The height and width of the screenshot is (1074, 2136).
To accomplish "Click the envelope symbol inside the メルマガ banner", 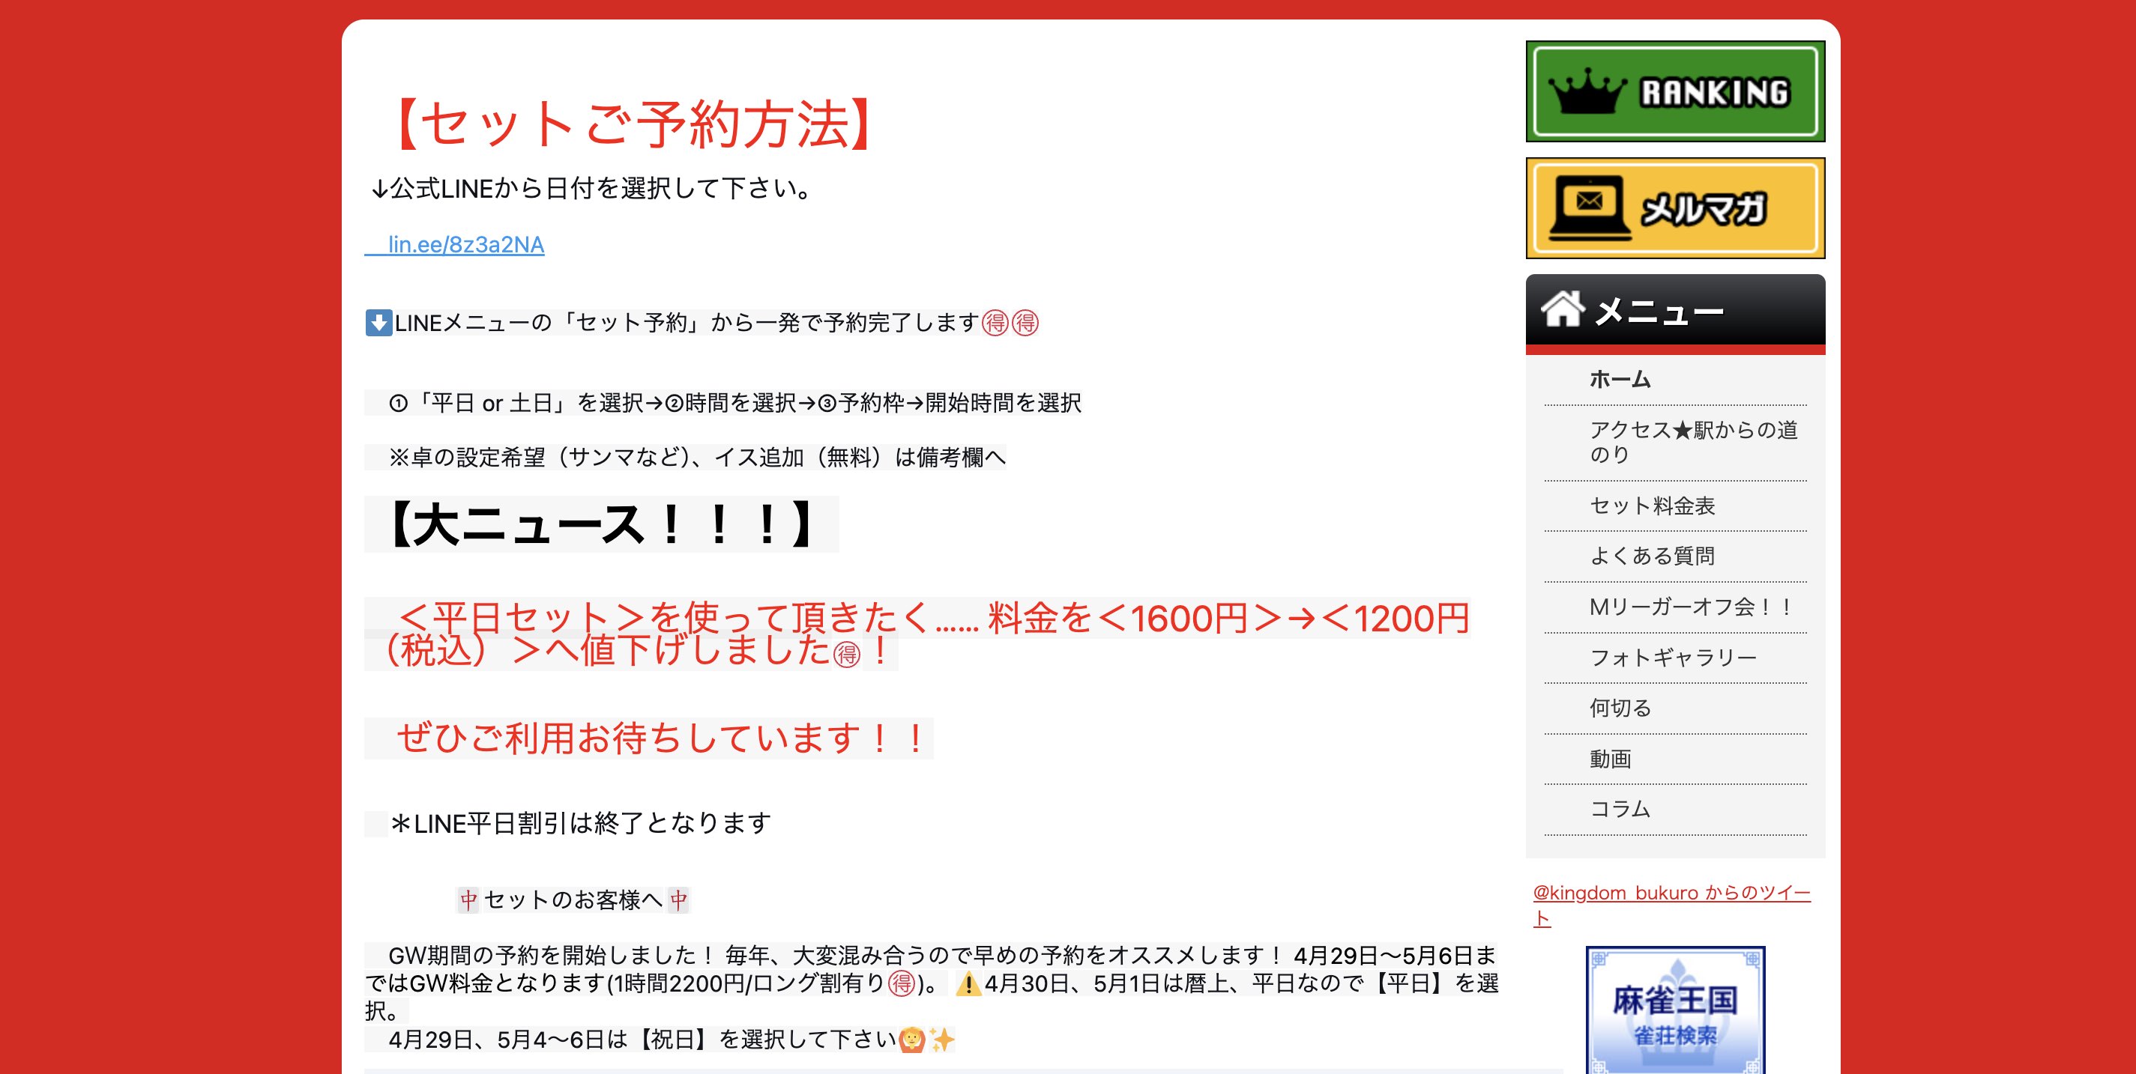I will [x=1590, y=199].
